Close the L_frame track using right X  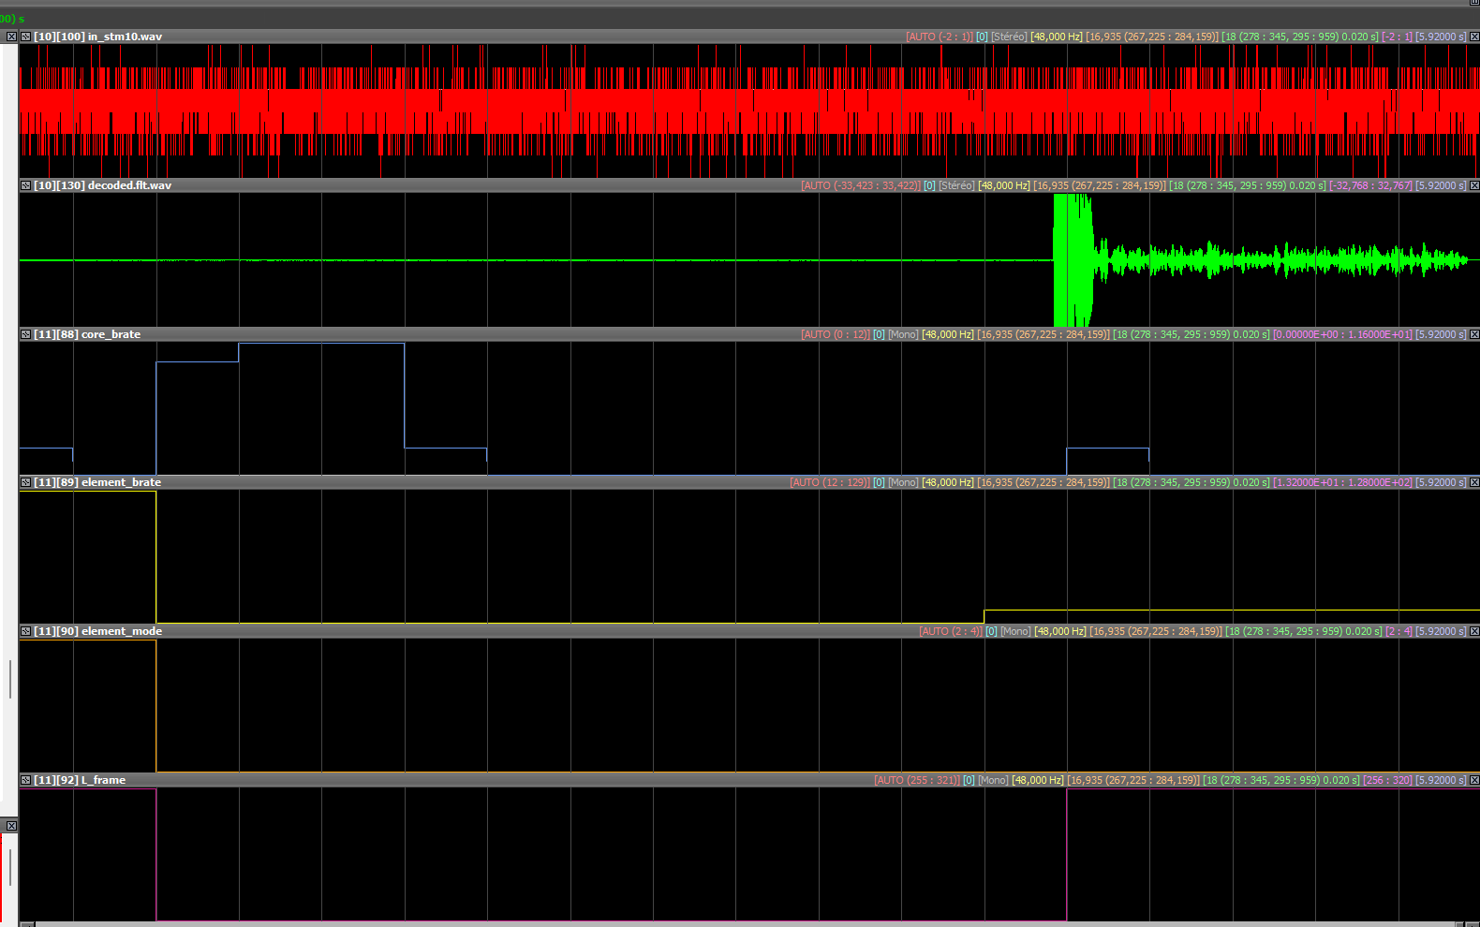[1473, 780]
